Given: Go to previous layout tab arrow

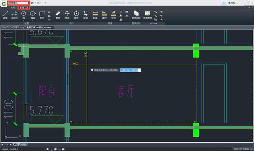Looking at the screenshot, I should (x=5, y=145).
